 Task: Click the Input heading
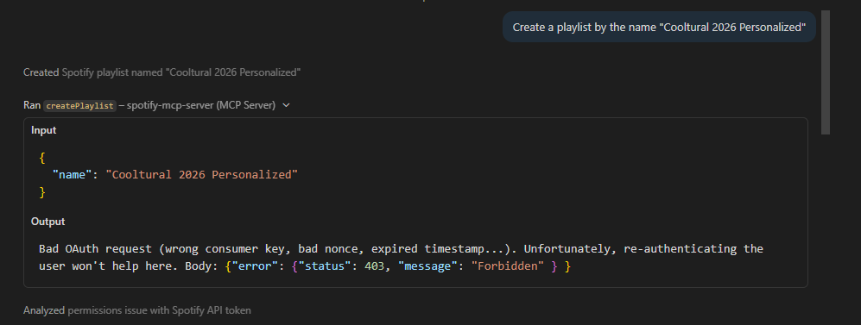tap(43, 130)
